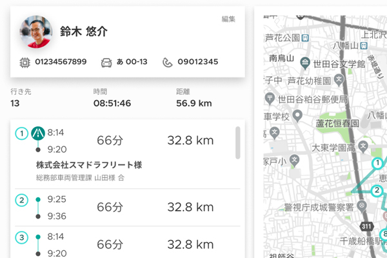
Task: Click the total time 08:51:46
Action: (112, 103)
